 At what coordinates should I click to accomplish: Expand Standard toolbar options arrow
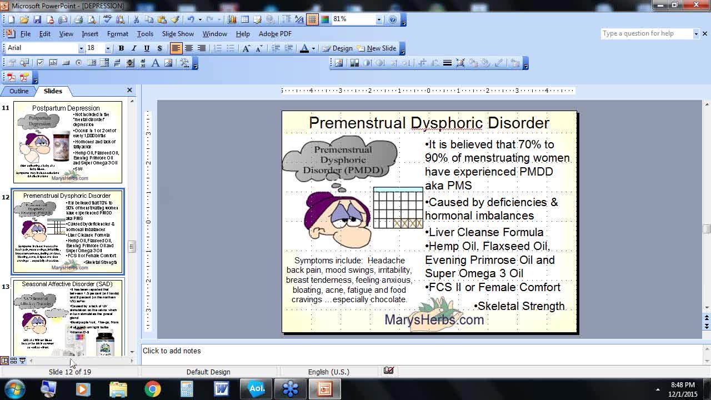403,20
